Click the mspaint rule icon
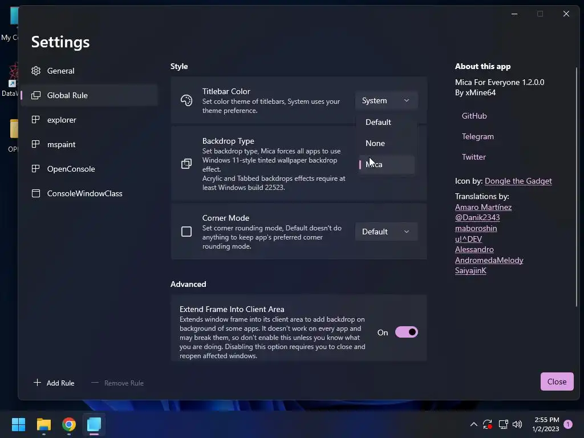The image size is (584, 438). [36, 144]
